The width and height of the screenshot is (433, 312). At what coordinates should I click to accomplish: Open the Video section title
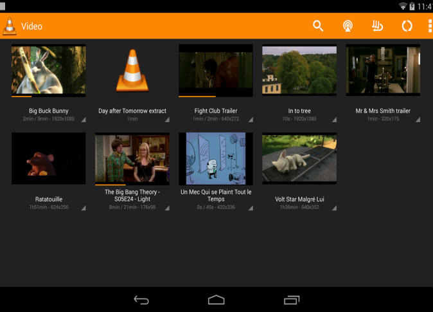coord(31,26)
